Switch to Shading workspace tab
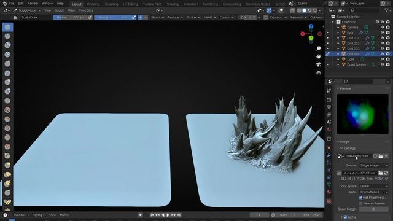This screenshot has height=221, width=393. [173, 4]
